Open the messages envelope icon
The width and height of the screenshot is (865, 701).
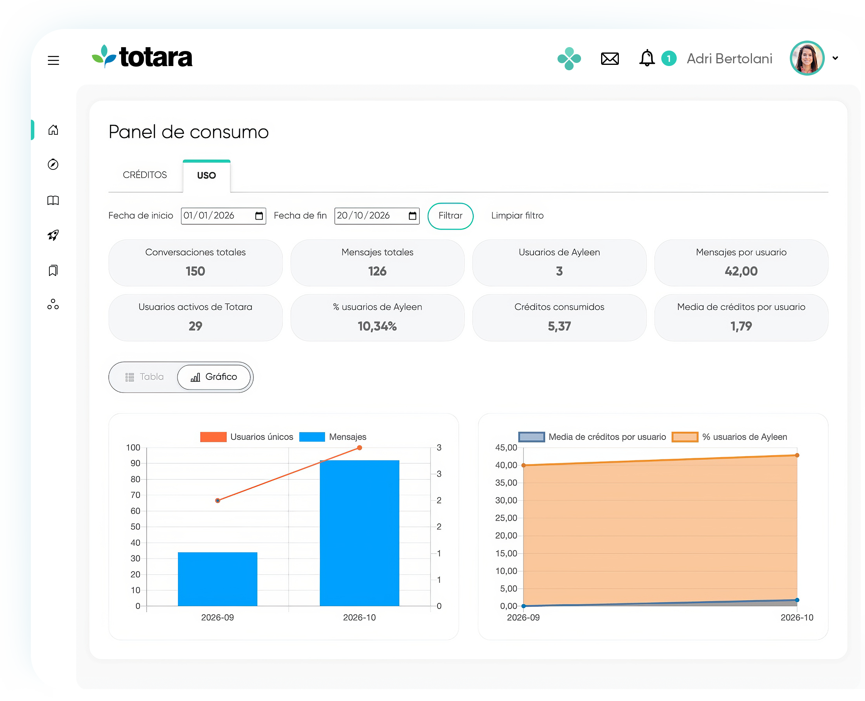[610, 59]
